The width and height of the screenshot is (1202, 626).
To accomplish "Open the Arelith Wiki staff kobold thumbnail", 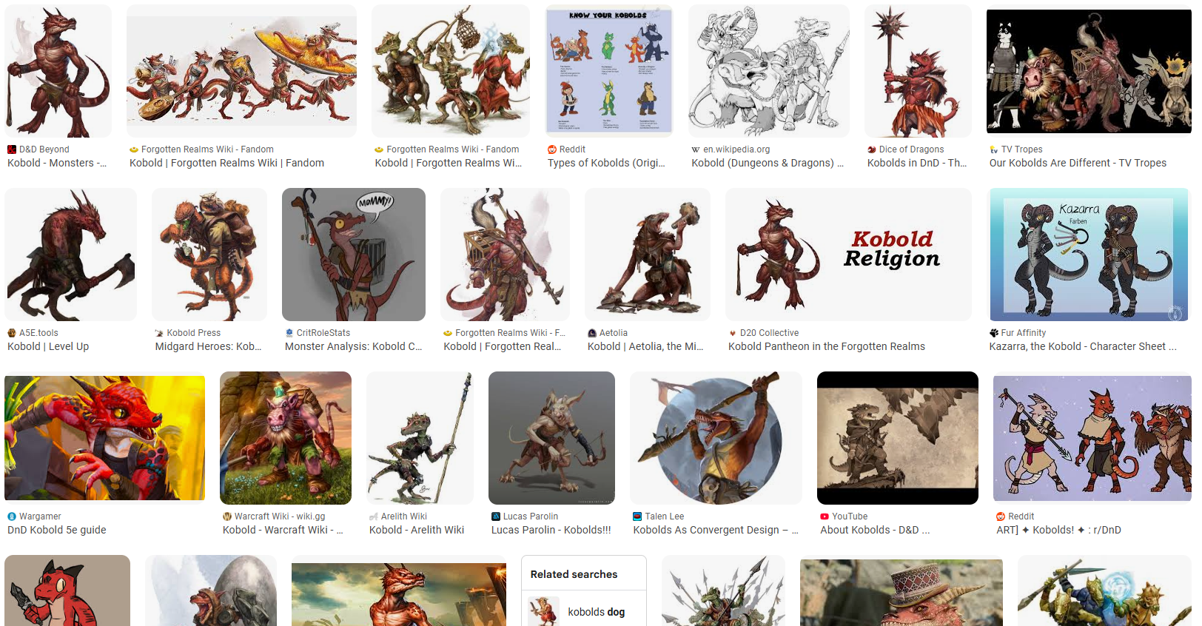I will coord(420,438).
